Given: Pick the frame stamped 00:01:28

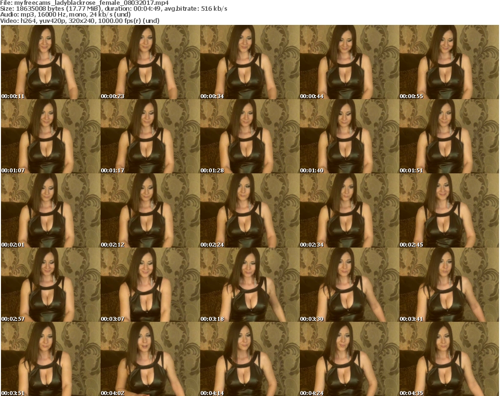Looking at the screenshot, I should pyautogui.click(x=250, y=136).
